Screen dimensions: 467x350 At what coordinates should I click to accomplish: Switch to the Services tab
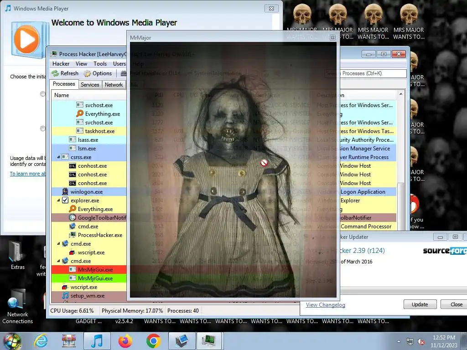click(x=90, y=84)
